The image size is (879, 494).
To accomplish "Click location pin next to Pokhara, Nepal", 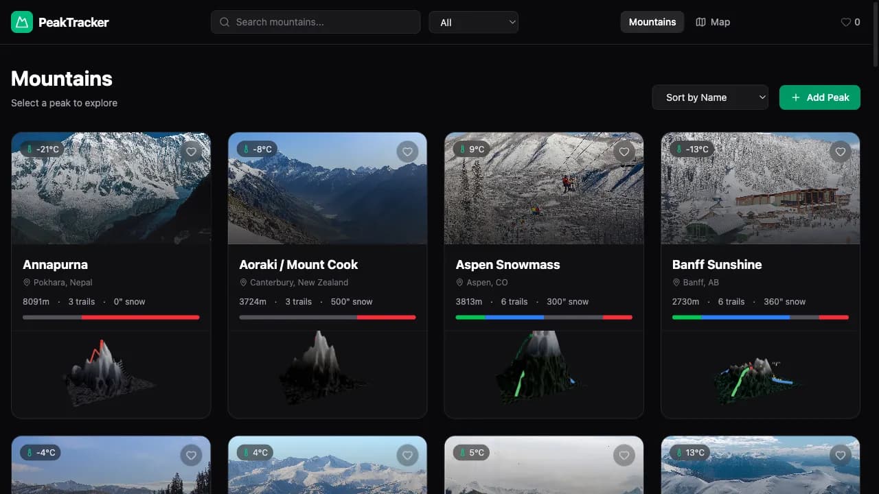I will tap(27, 283).
